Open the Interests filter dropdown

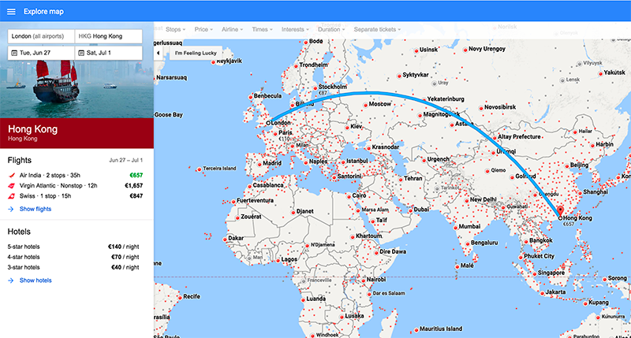[295, 29]
